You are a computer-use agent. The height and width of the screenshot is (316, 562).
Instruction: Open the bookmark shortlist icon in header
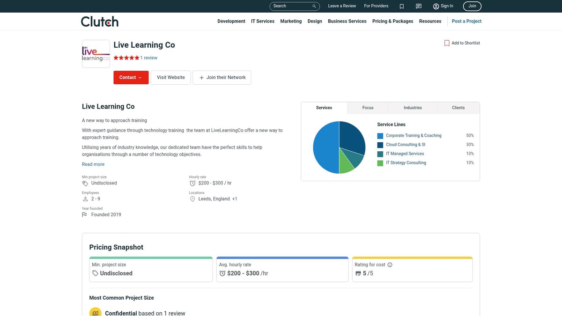point(401,6)
